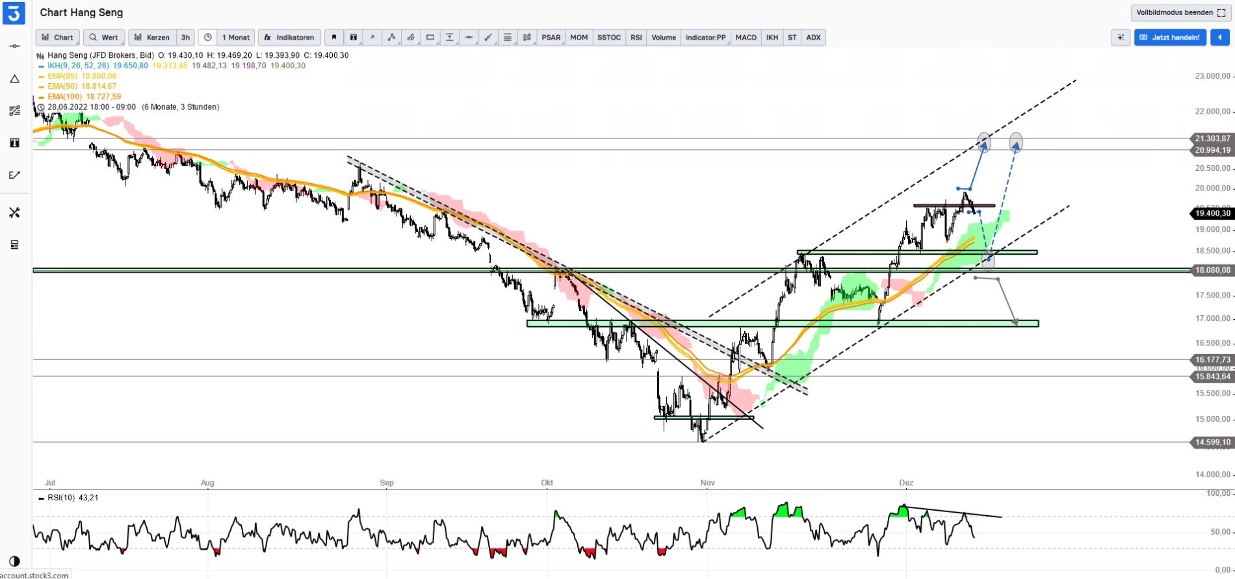
Task: Toggle dark mode contrast icon at bottom left
Action: pyautogui.click(x=14, y=561)
